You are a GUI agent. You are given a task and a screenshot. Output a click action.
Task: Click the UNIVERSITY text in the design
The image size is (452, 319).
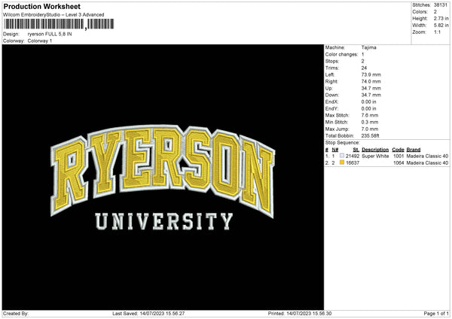[163, 221]
